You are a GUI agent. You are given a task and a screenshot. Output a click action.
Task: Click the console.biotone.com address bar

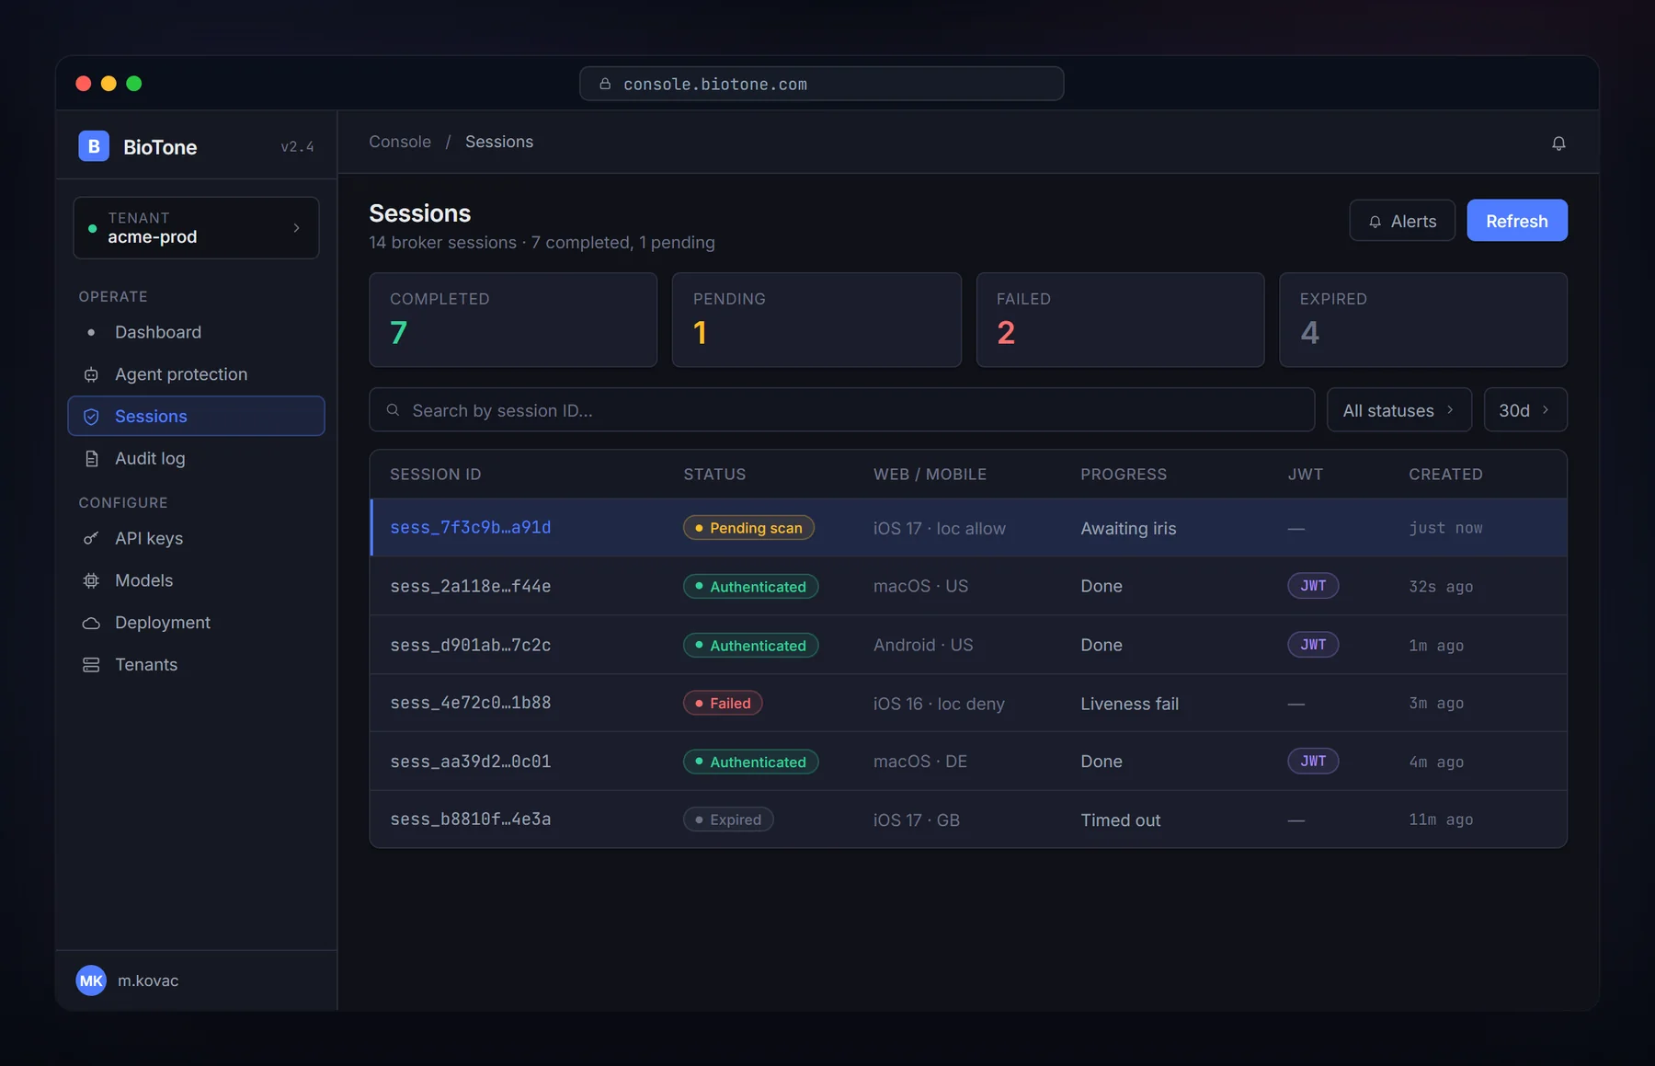click(821, 84)
